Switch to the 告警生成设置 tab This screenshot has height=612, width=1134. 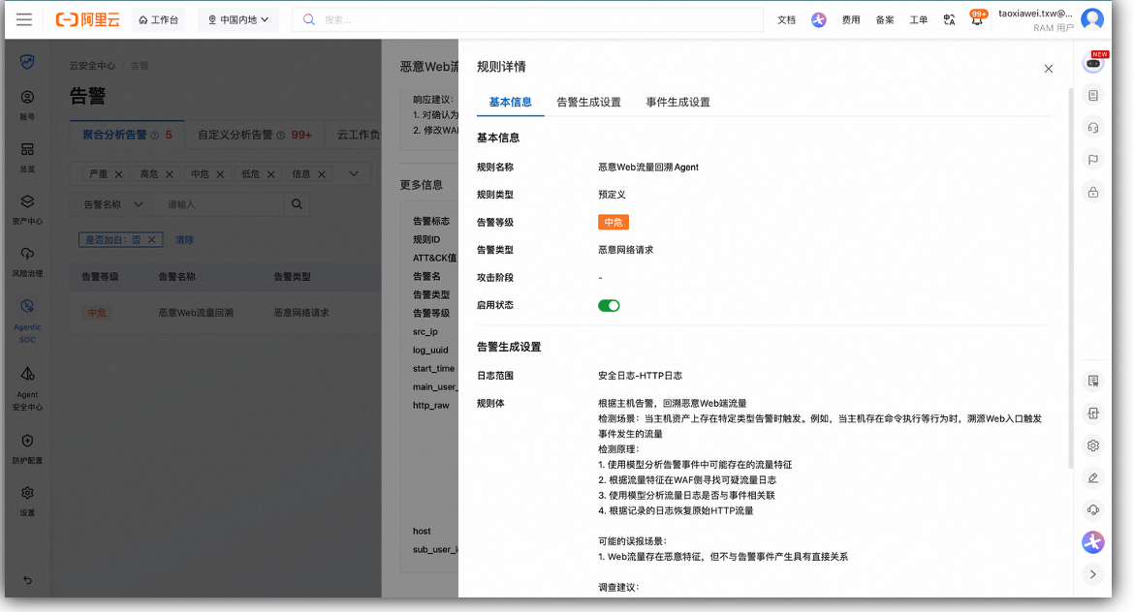coord(588,102)
